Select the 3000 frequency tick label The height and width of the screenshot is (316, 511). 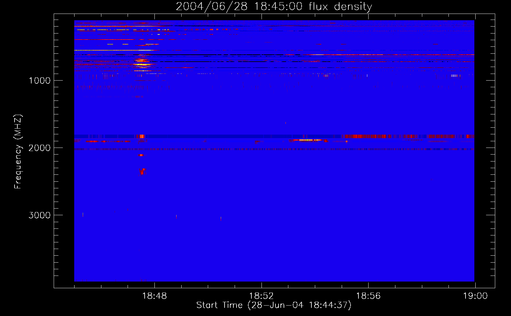tap(39, 215)
